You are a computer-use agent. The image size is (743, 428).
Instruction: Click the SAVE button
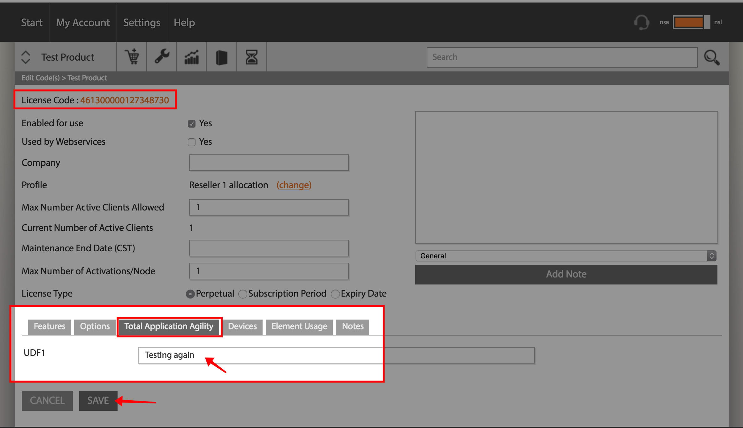[x=98, y=401]
